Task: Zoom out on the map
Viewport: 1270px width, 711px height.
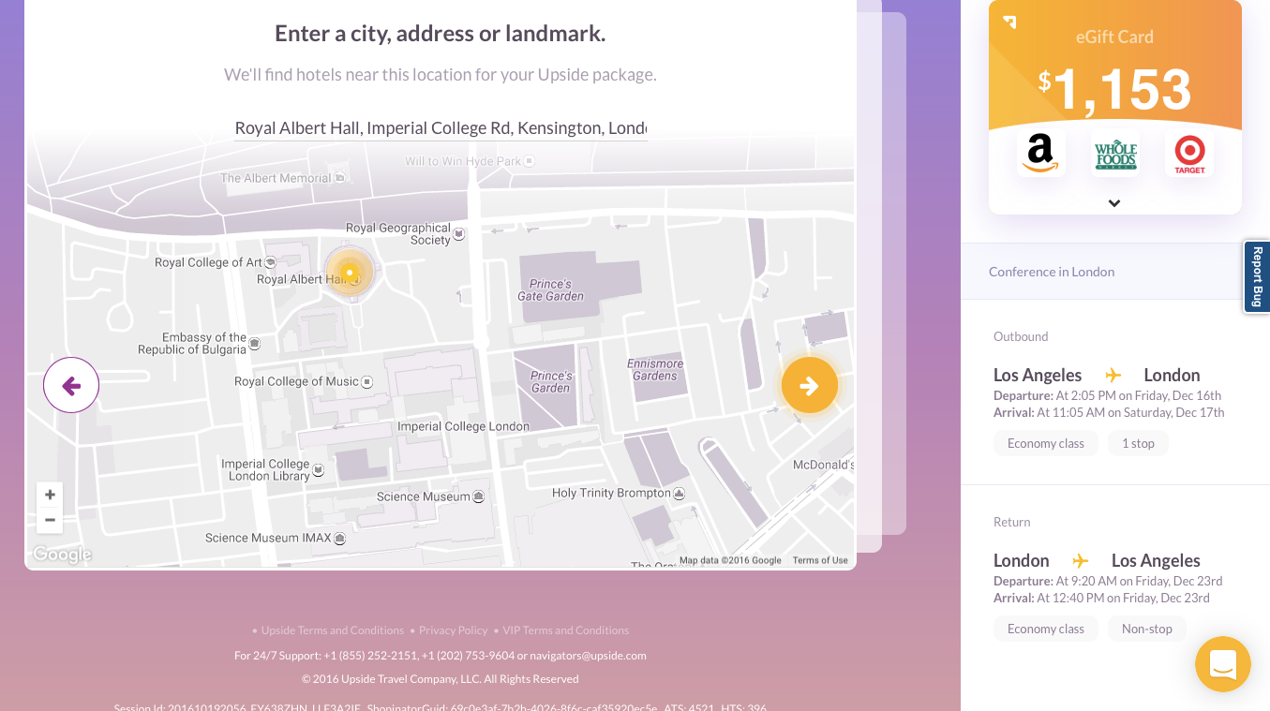Action: click(x=50, y=520)
